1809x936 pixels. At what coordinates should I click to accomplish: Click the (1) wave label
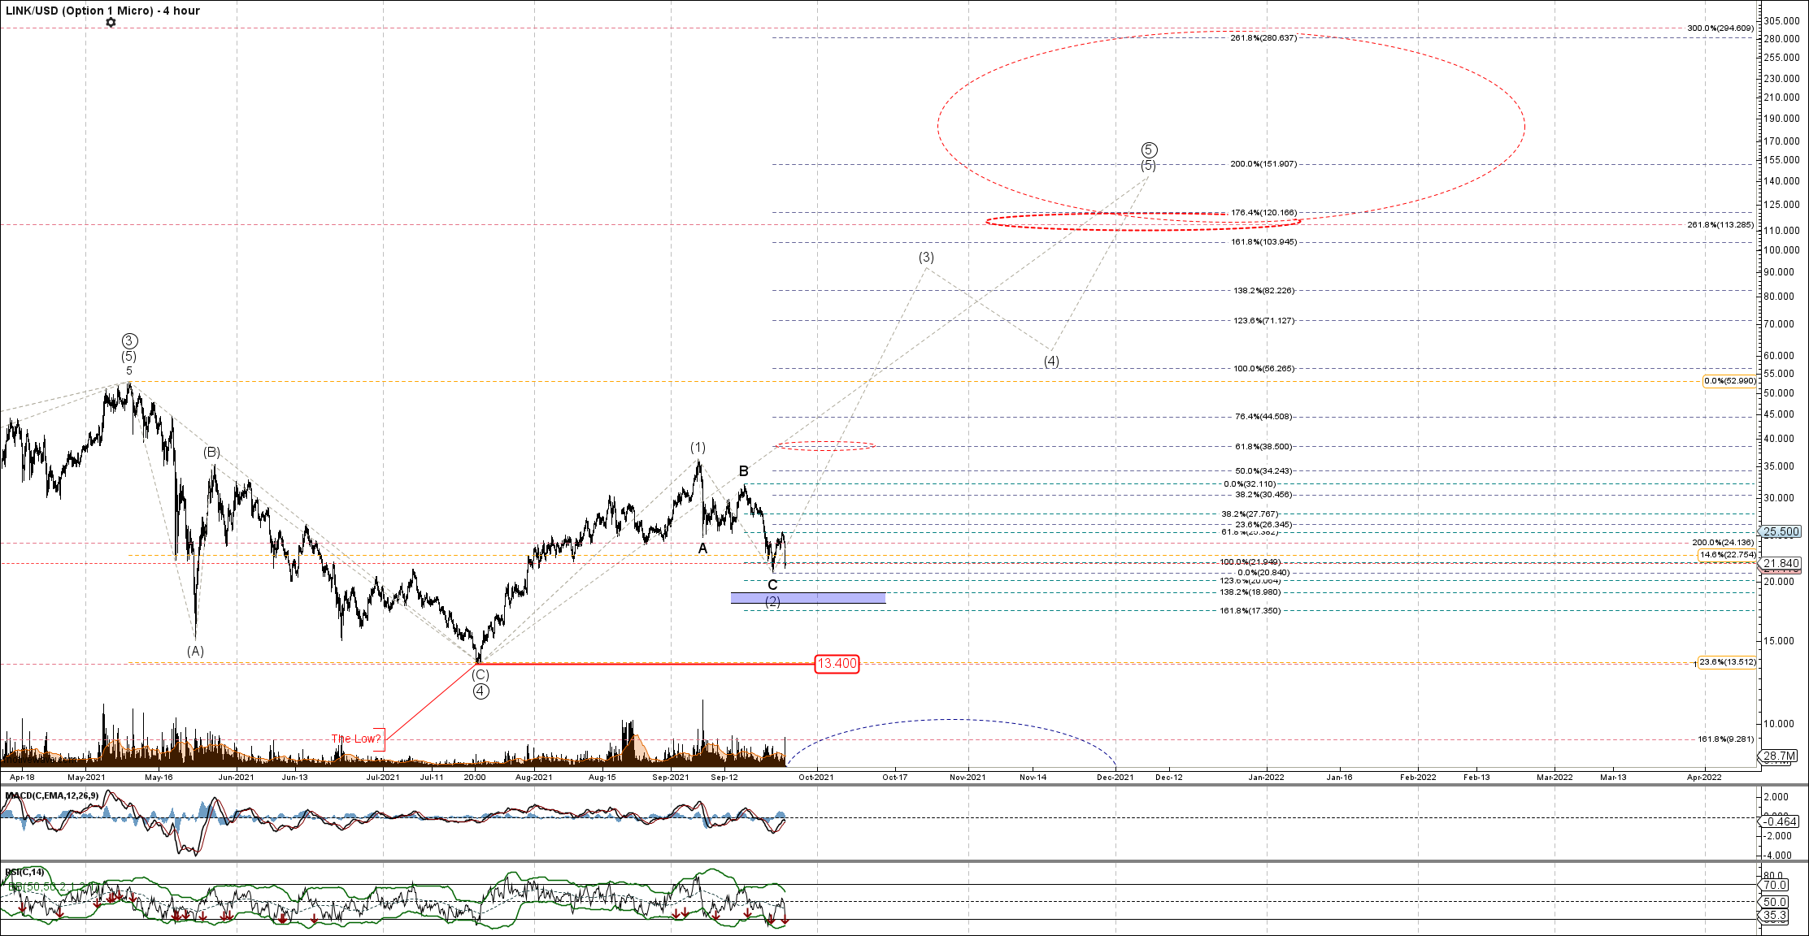pos(698,448)
